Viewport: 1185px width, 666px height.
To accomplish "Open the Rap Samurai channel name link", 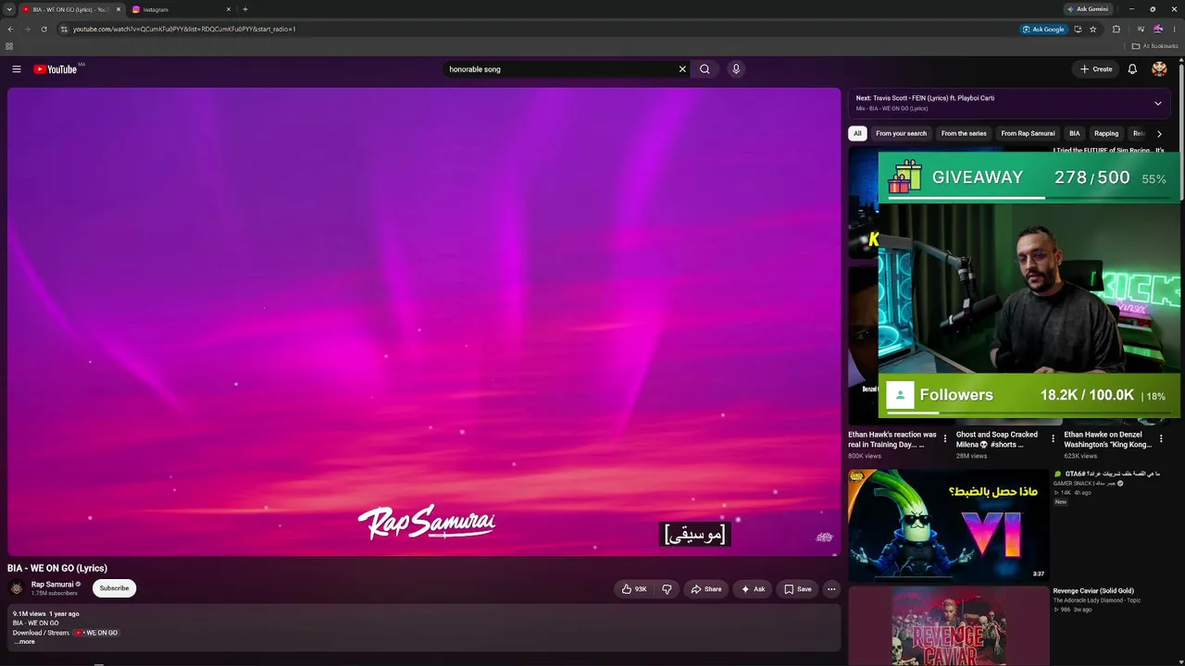I will pyautogui.click(x=52, y=585).
